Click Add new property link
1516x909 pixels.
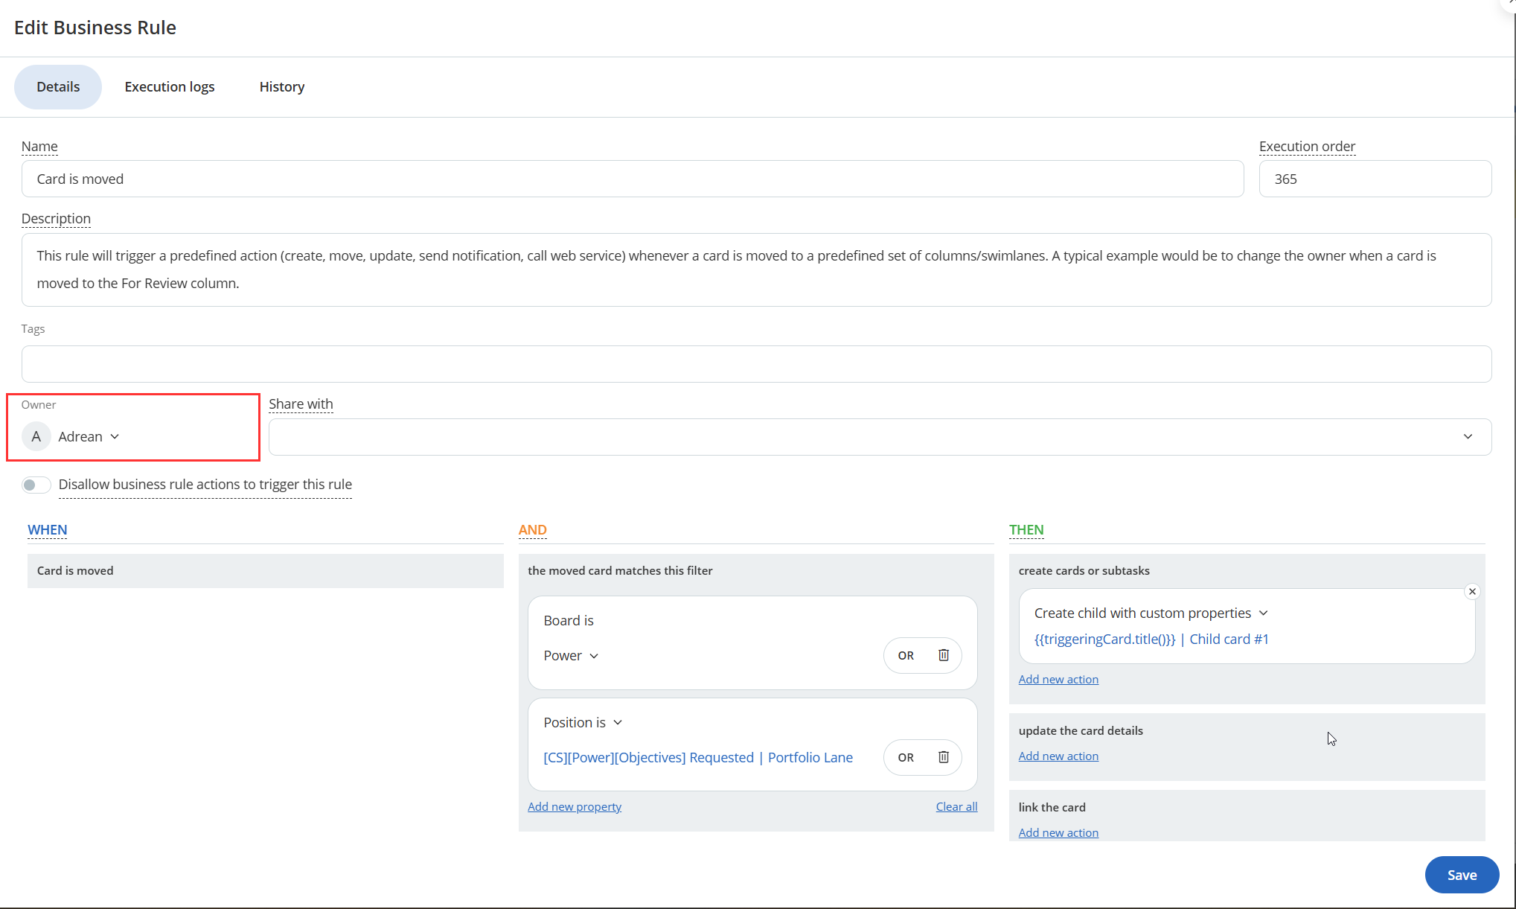coord(574,807)
